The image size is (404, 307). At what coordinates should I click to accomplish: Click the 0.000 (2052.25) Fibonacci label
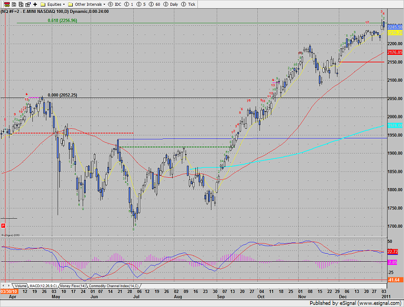pos(63,95)
